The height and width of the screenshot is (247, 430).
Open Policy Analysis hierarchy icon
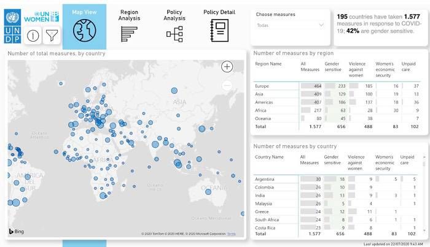tap(174, 34)
